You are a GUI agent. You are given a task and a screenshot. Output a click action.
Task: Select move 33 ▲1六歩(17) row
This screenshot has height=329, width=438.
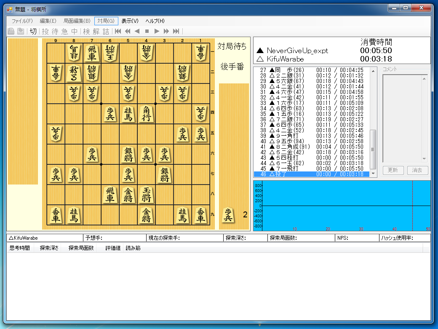click(x=312, y=103)
